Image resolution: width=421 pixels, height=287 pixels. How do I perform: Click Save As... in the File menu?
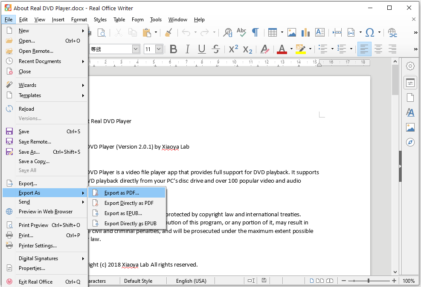point(29,152)
